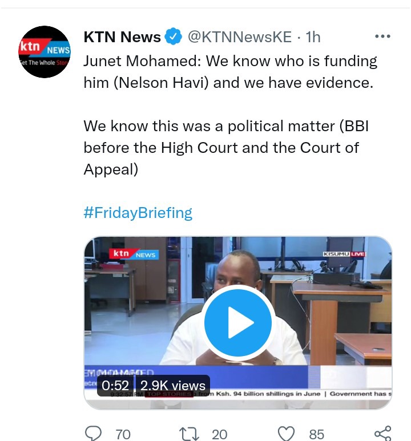The height and width of the screenshot is (441, 411).
Task: Click the KTN News profile avatar
Action: pos(45,52)
